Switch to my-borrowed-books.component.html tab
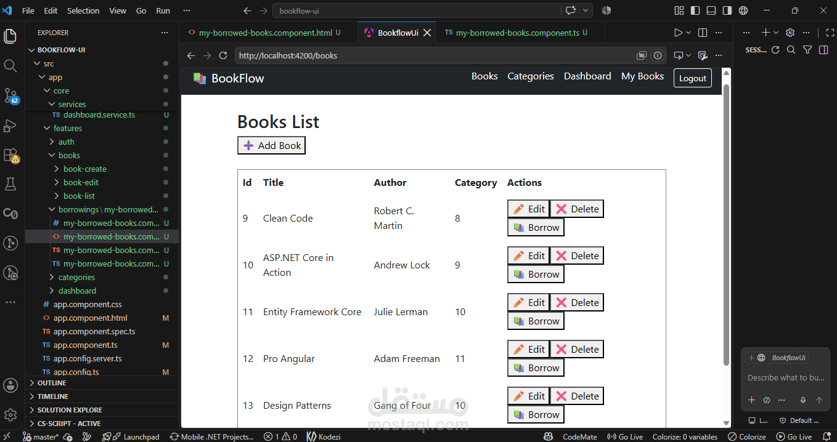This screenshot has width=837, height=442. click(266, 33)
